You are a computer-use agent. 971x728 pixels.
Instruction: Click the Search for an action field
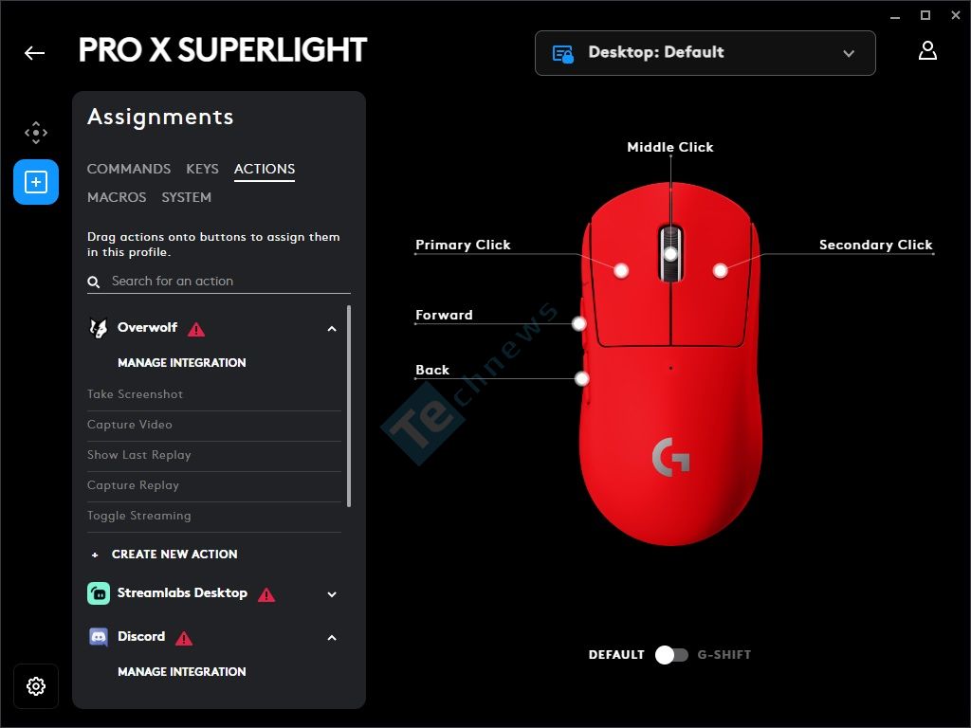coord(219,281)
